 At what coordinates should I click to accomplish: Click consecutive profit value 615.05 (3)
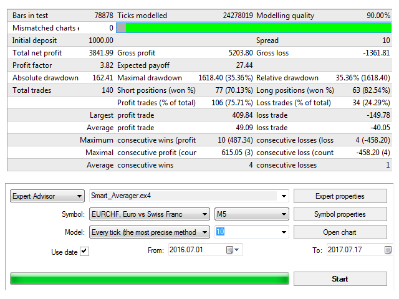click(237, 153)
